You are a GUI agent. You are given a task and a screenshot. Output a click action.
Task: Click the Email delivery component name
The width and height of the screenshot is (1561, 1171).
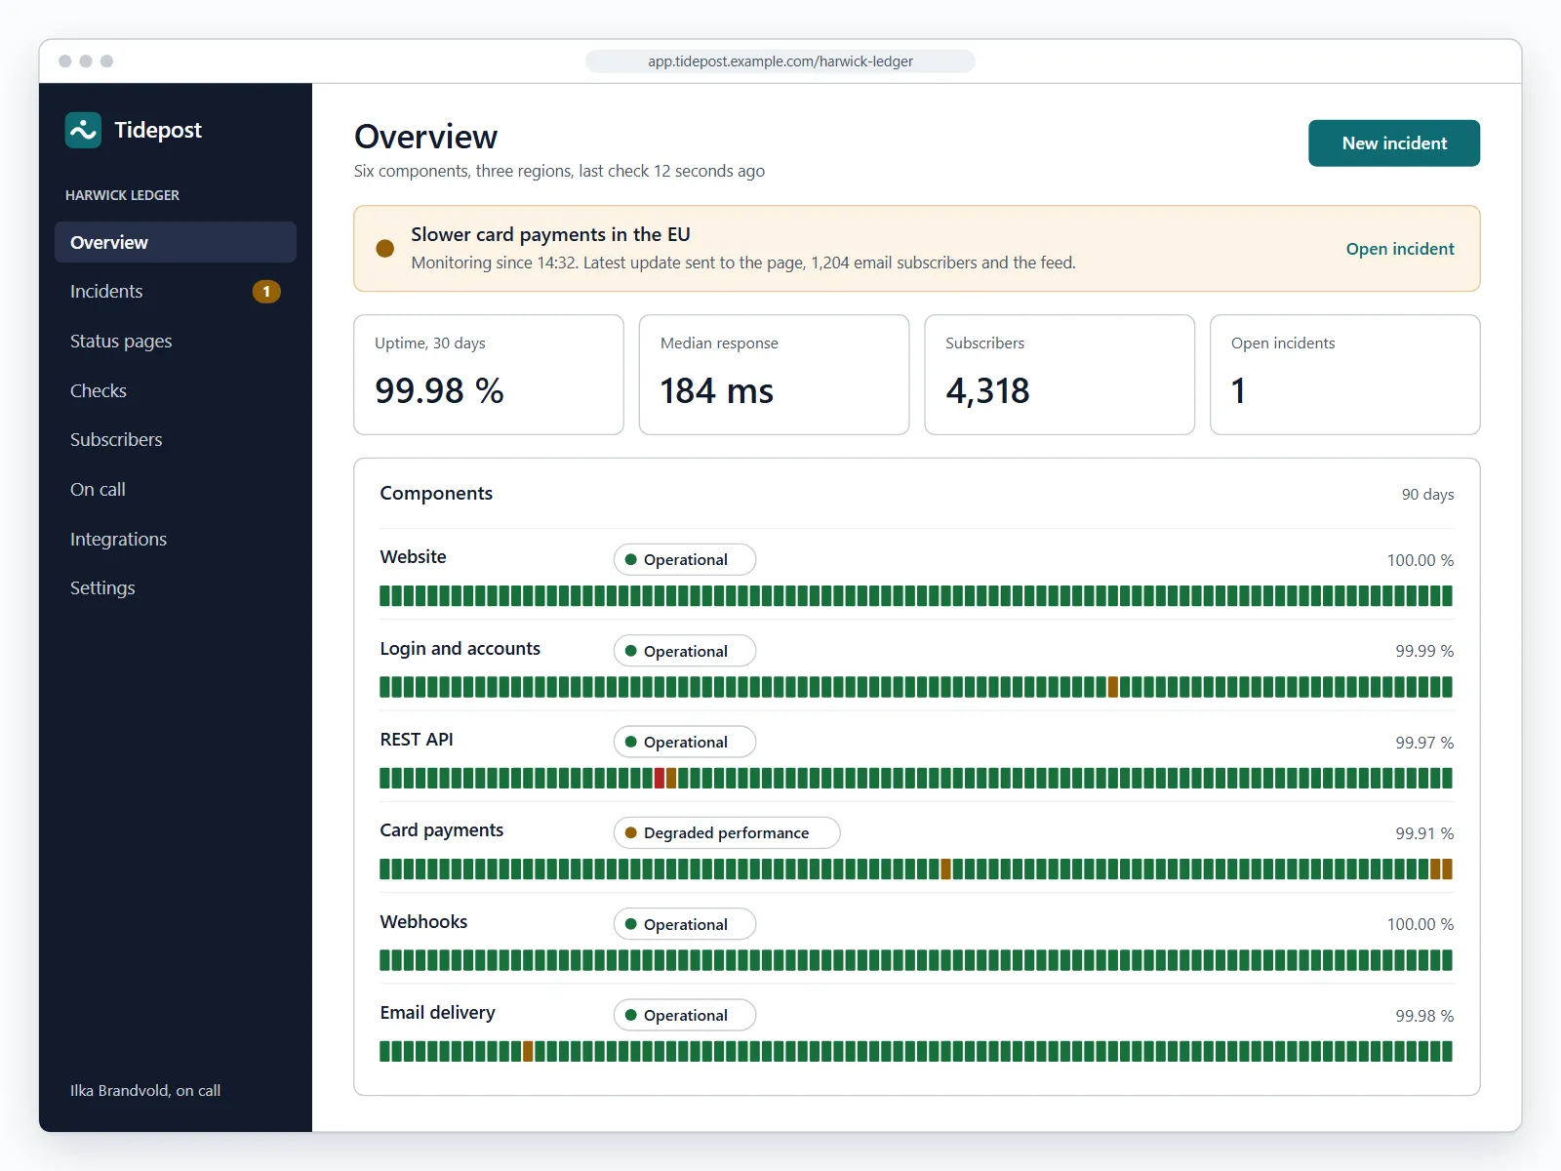(x=437, y=1013)
